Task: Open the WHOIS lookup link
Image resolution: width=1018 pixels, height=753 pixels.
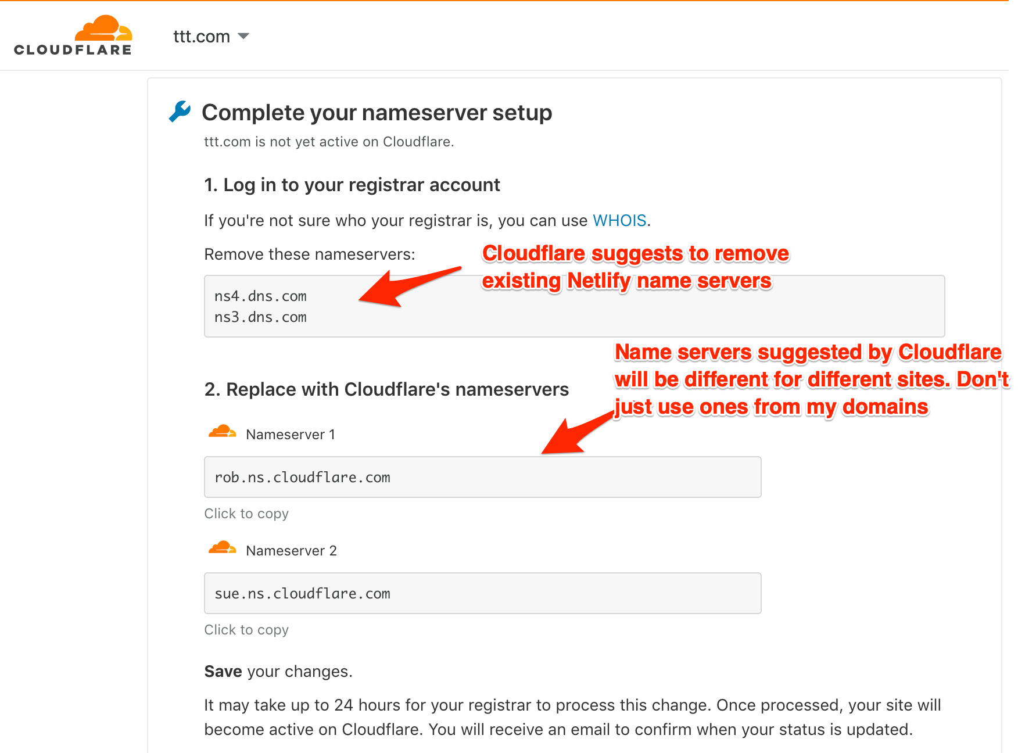Action: point(619,220)
